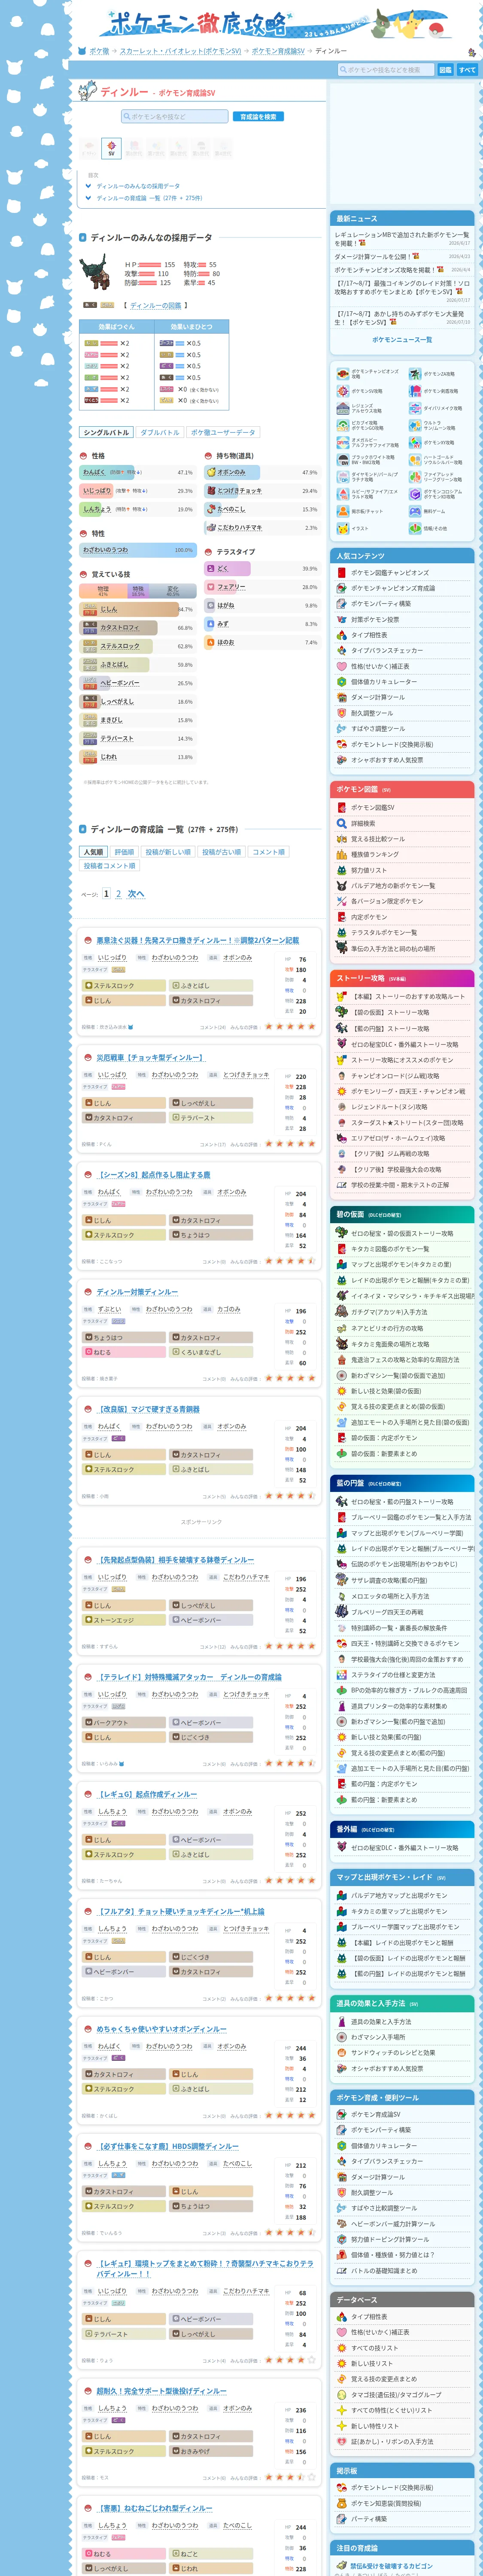Open the ポケモン育成論SV breadcrumb link
Image resolution: width=483 pixels, height=2576 pixels.
(278, 51)
